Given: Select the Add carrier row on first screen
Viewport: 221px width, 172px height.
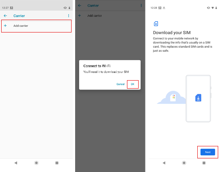Looking at the screenshot, I should pos(36,26).
